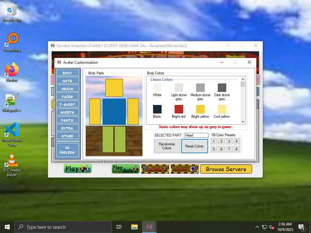Minimize the Avatar Customization window
The width and height of the screenshot is (311, 233).
coord(222,62)
